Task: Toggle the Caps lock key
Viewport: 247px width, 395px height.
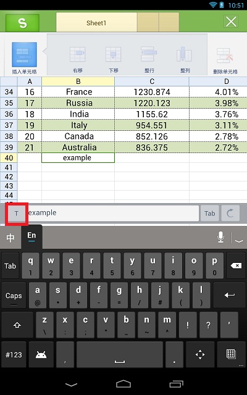Action: pyautogui.click(x=14, y=295)
